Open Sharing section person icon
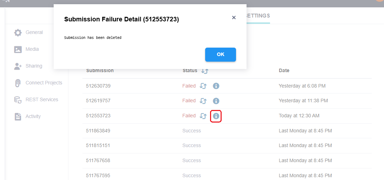 tap(18, 66)
